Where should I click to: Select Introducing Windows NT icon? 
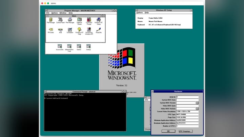click(x=89, y=31)
